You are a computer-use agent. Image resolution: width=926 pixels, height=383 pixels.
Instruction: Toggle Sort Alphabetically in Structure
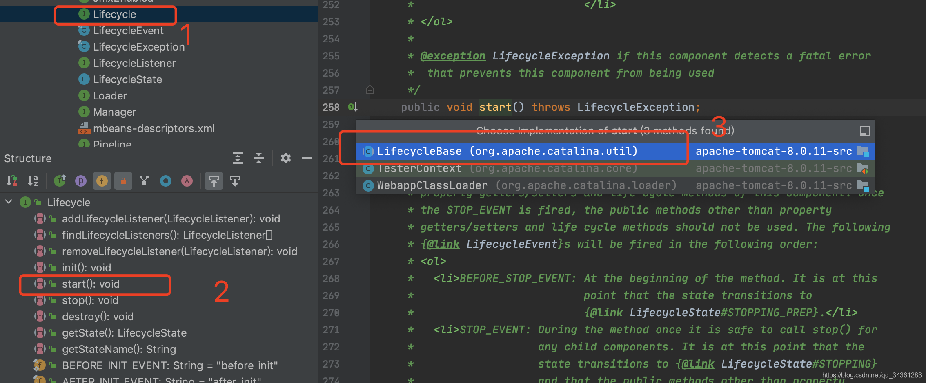[x=33, y=180]
